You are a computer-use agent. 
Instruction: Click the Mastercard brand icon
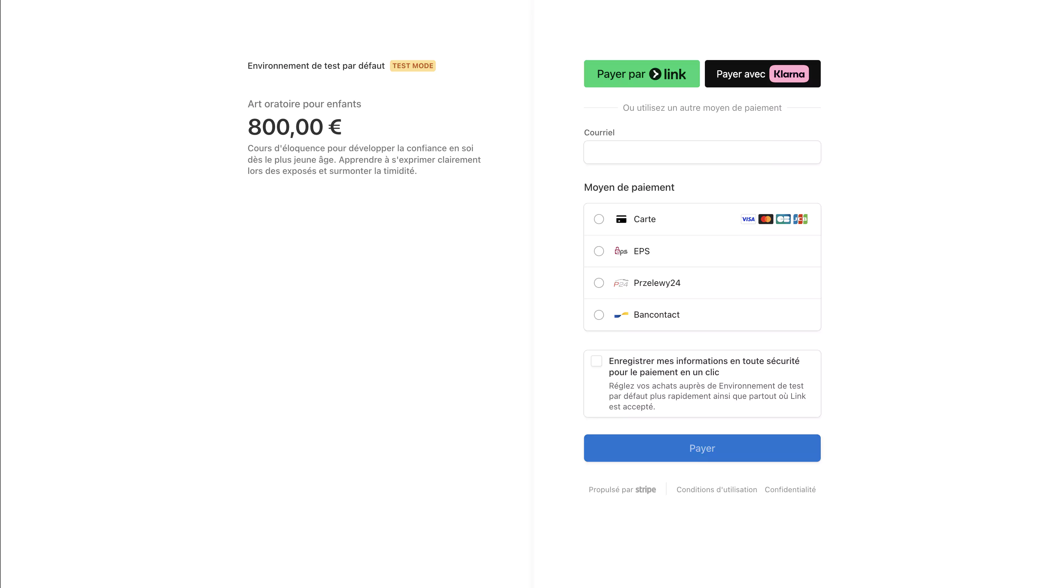(x=765, y=219)
